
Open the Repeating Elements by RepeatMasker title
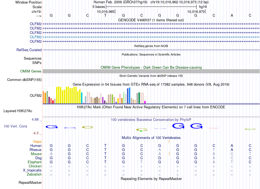pos(151,179)
